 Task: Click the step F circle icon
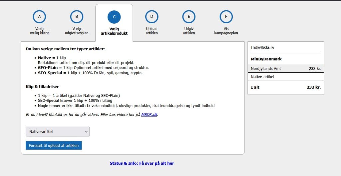coord(226,17)
